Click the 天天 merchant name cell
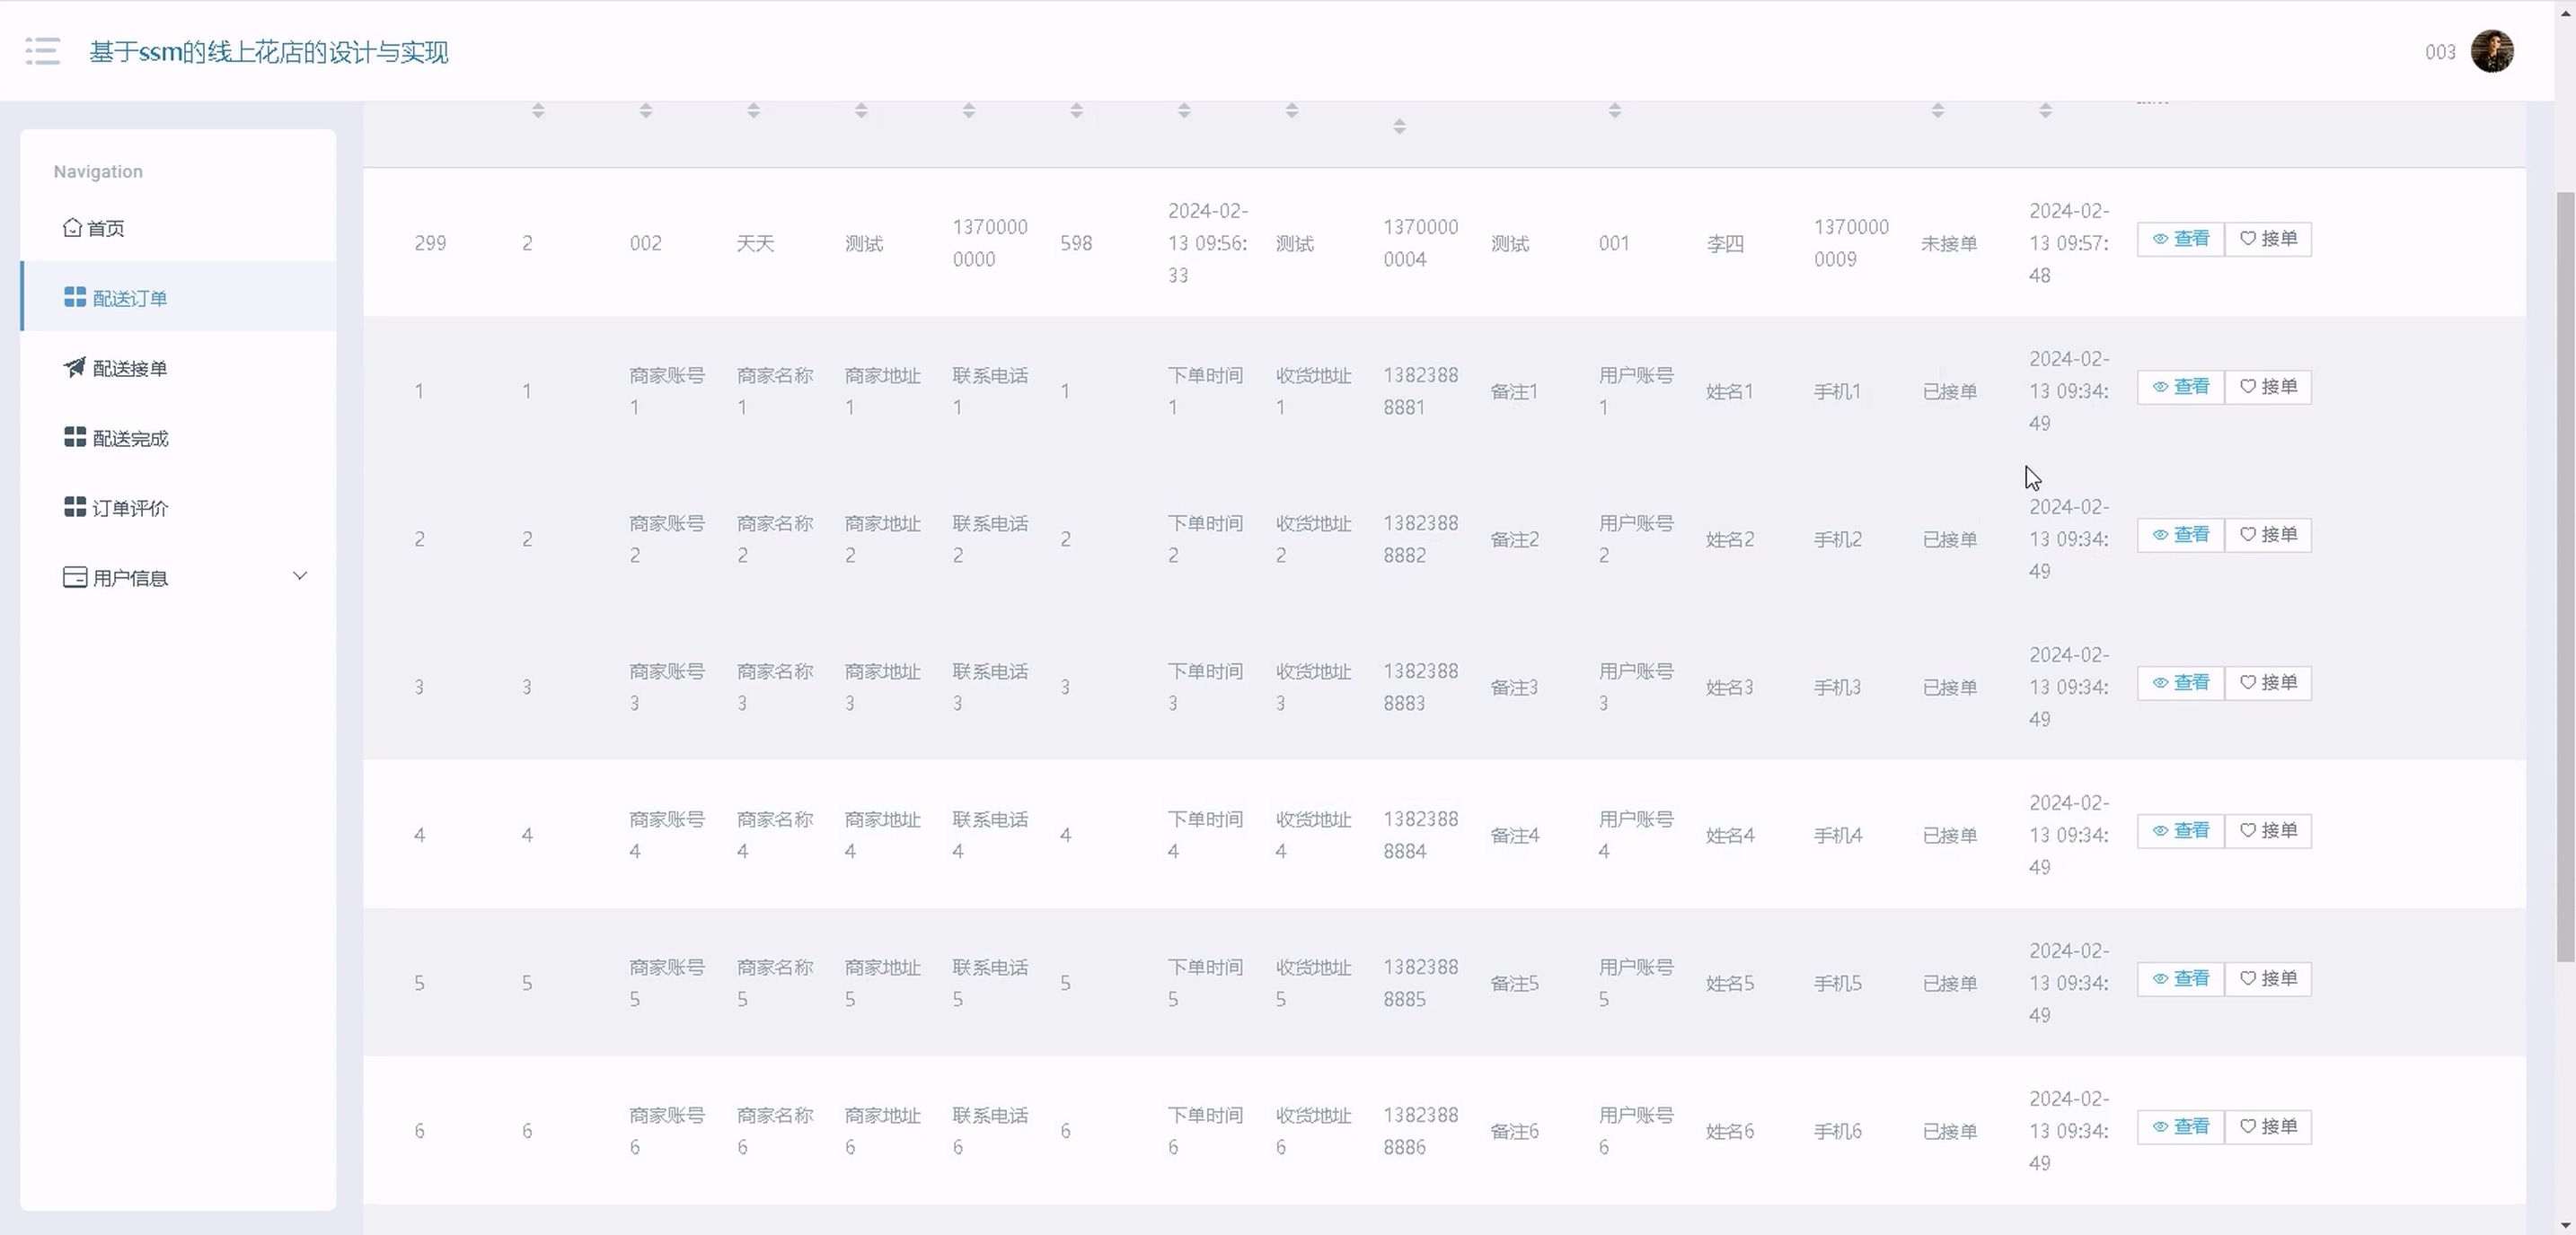Viewport: 2576px width, 1235px height. point(755,243)
